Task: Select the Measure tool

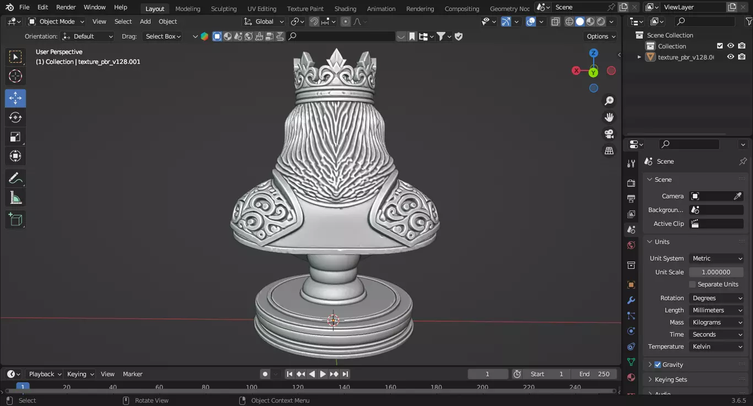Action: tap(15, 197)
